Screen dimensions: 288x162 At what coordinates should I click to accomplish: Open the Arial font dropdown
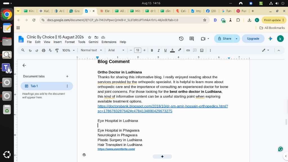click(116, 50)
